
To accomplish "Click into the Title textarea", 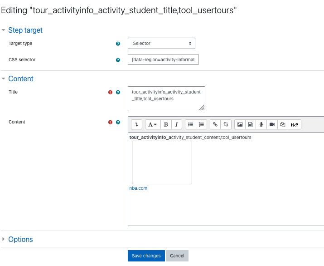I will [166, 99].
